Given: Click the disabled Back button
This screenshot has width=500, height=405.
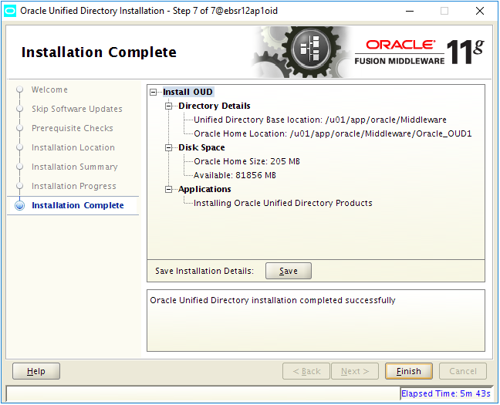Looking at the screenshot, I should point(306,371).
